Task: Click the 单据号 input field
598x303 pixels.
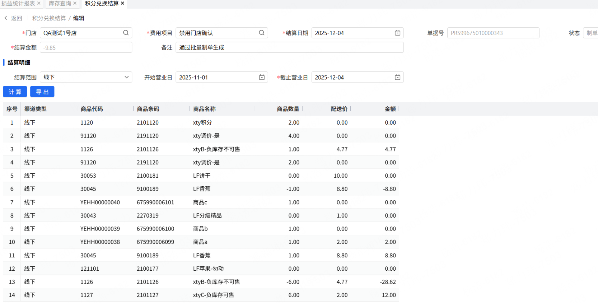Action: (493, 33)
